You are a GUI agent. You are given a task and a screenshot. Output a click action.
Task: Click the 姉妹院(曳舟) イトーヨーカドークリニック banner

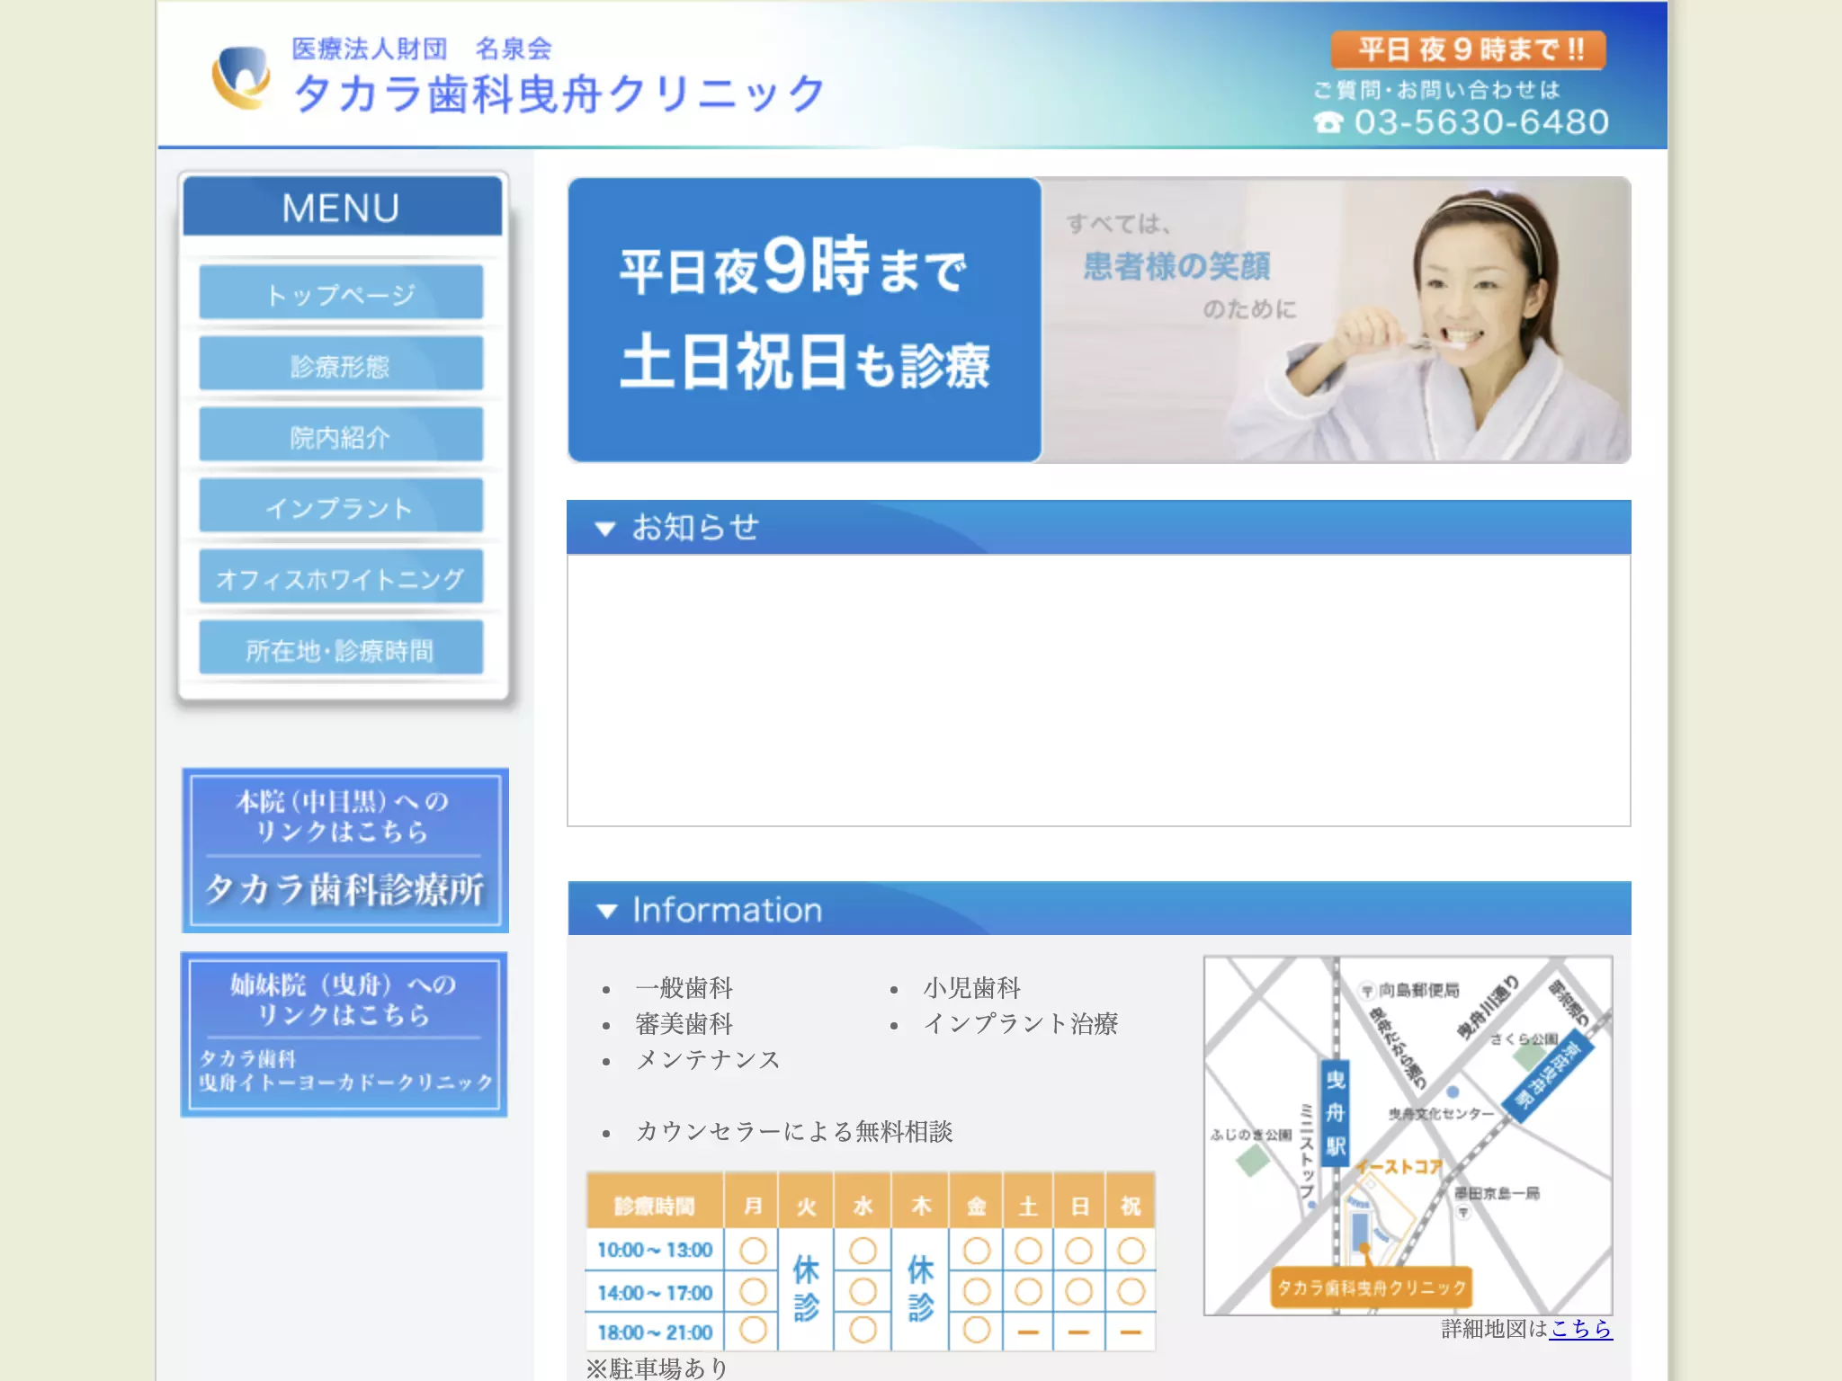(344, 1035)
